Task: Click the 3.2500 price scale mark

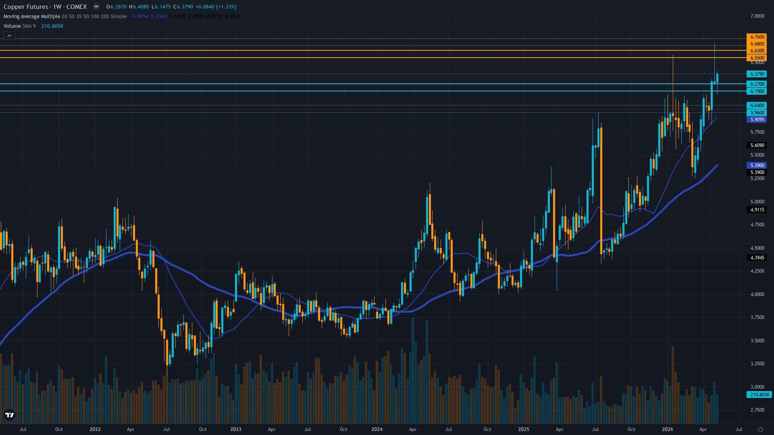Action: pyautogui.click(x=757, y=364)
